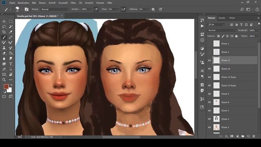Select the Smudge finger tool
The height and width of the screenshot is (147, 261).
click(11, 59)
